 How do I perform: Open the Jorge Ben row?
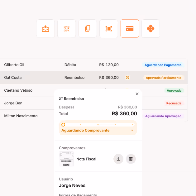tap(13, 103)
